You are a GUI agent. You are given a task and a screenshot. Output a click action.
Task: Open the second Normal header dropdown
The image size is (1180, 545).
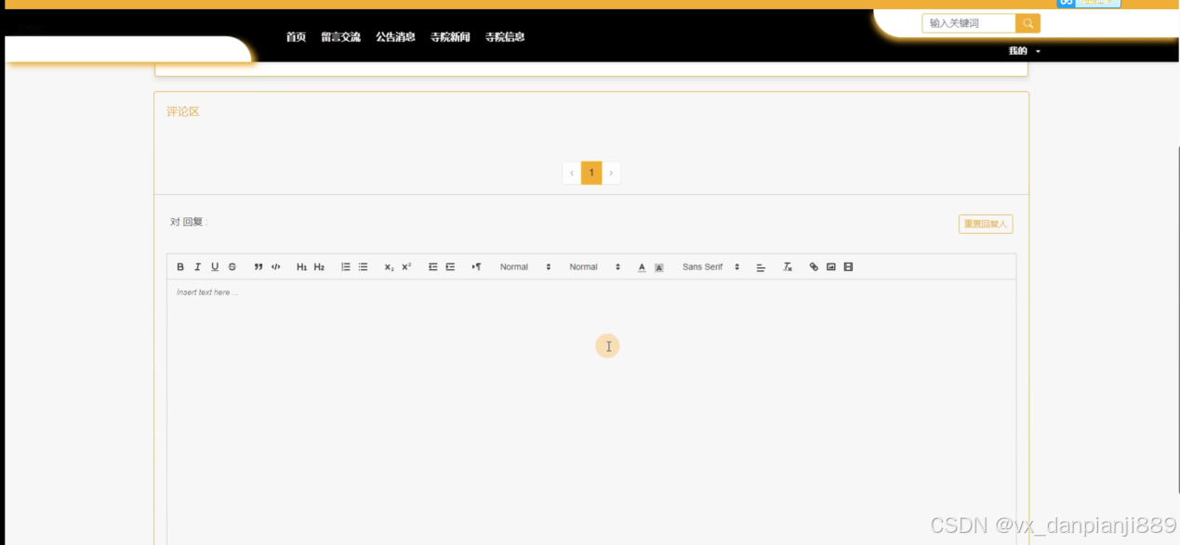595,267
